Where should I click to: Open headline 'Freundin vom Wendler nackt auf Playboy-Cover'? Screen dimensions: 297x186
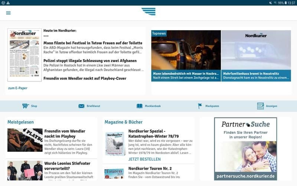point(85,78)
